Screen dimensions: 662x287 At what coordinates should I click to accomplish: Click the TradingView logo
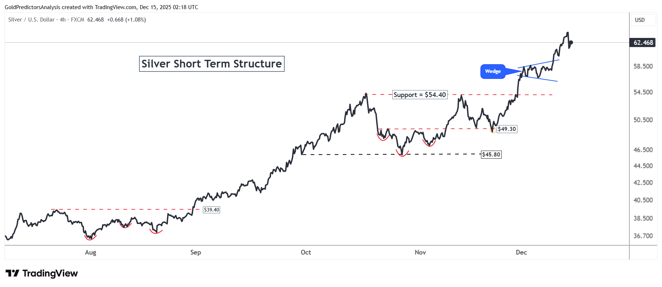(x=42, y=274)
